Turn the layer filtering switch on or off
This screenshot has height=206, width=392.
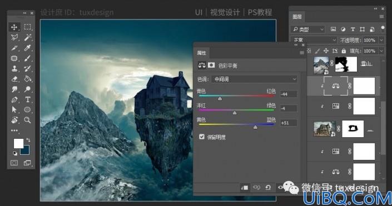click(x=383, y=28)
